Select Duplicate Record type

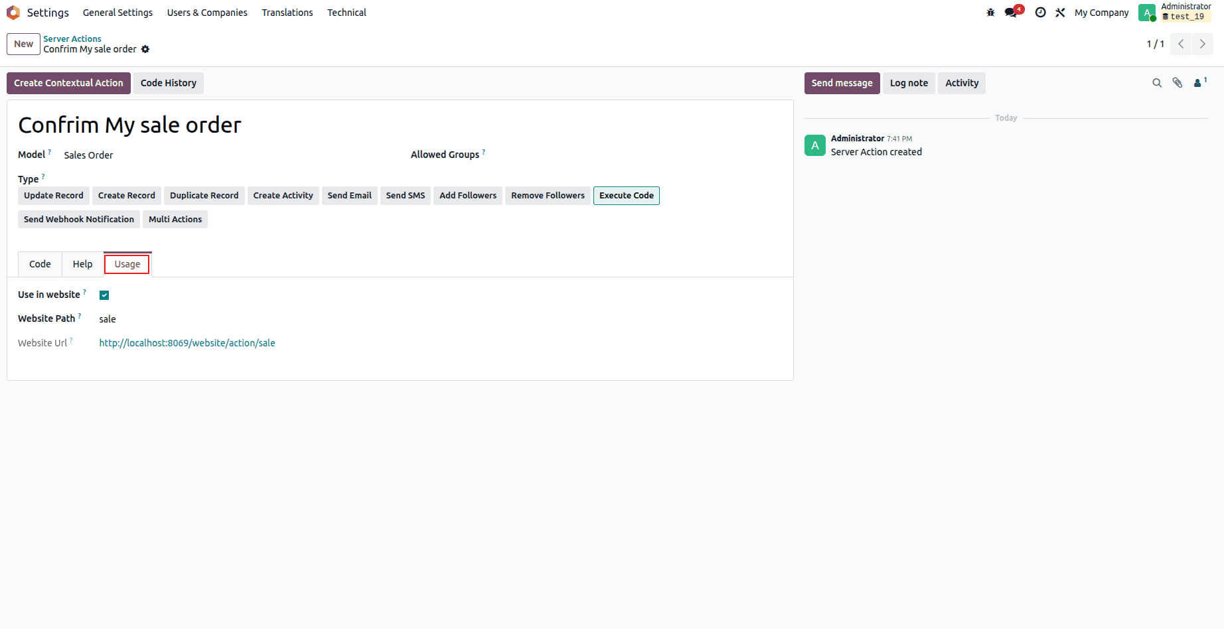pos(204,196)
